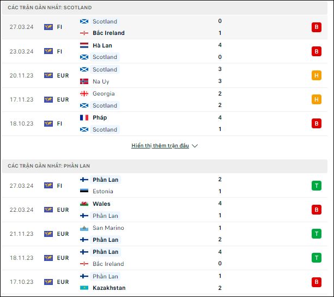The image size is (334, 297).
Task: Click the red B badge for Phần Lan vs Kazakhstan
Action: [x=317, y=282]
